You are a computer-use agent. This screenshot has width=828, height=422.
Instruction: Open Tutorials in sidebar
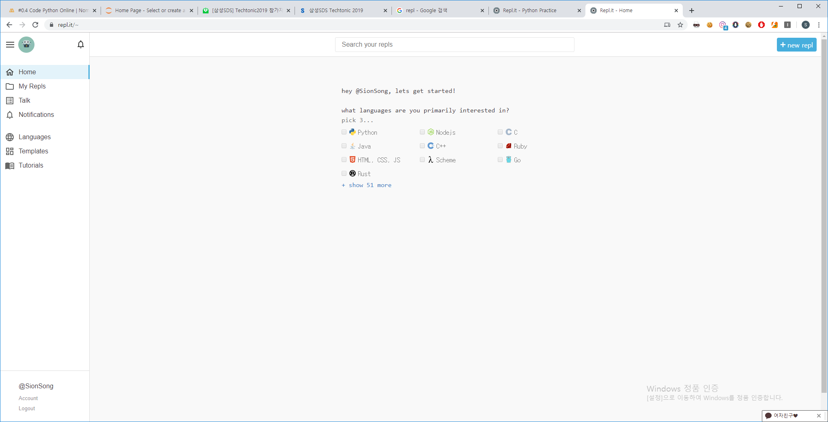45,165
